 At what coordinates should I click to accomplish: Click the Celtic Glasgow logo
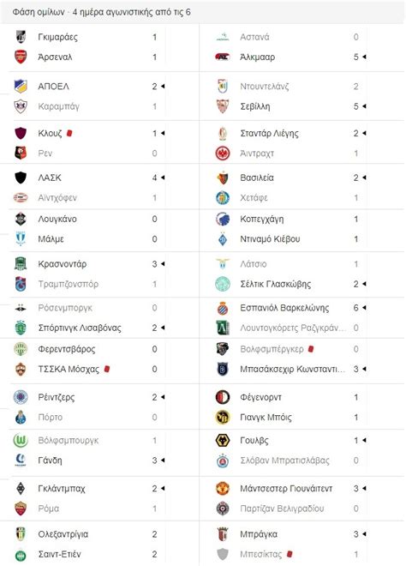point(223,284)
